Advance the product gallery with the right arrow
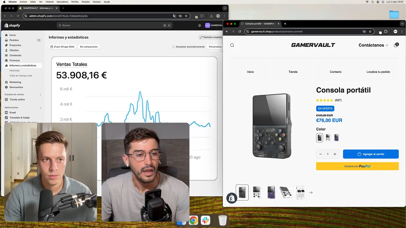Image resolution: width=406 pixels, height=228 pixels. tap(311, 193)
